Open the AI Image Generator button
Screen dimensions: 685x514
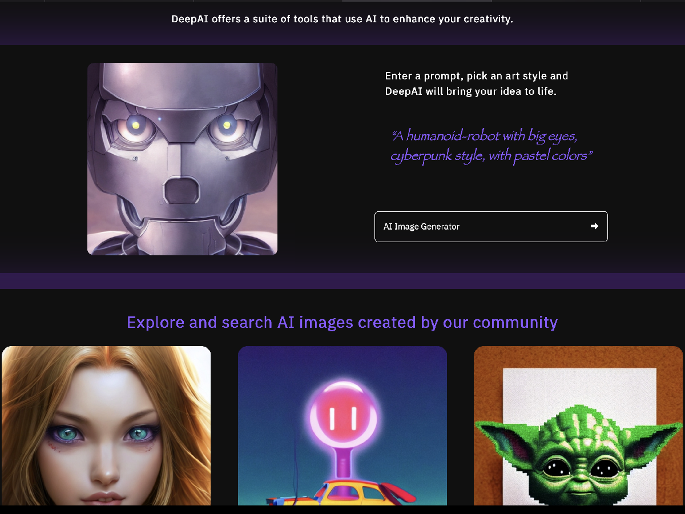pyautogui.click(x=491, y=227)
